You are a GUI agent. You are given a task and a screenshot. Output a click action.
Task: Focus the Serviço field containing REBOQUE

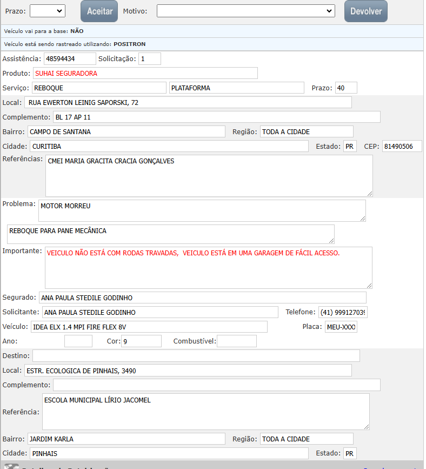click(98, 88)
